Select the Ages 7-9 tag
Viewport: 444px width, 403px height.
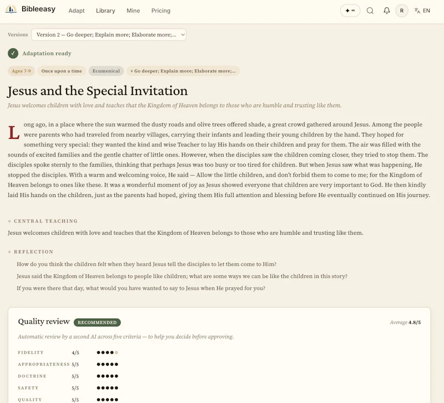(21, 71)
